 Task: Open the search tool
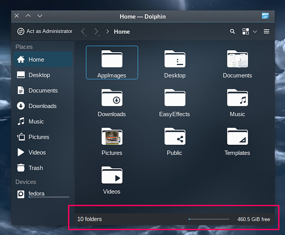232,31
